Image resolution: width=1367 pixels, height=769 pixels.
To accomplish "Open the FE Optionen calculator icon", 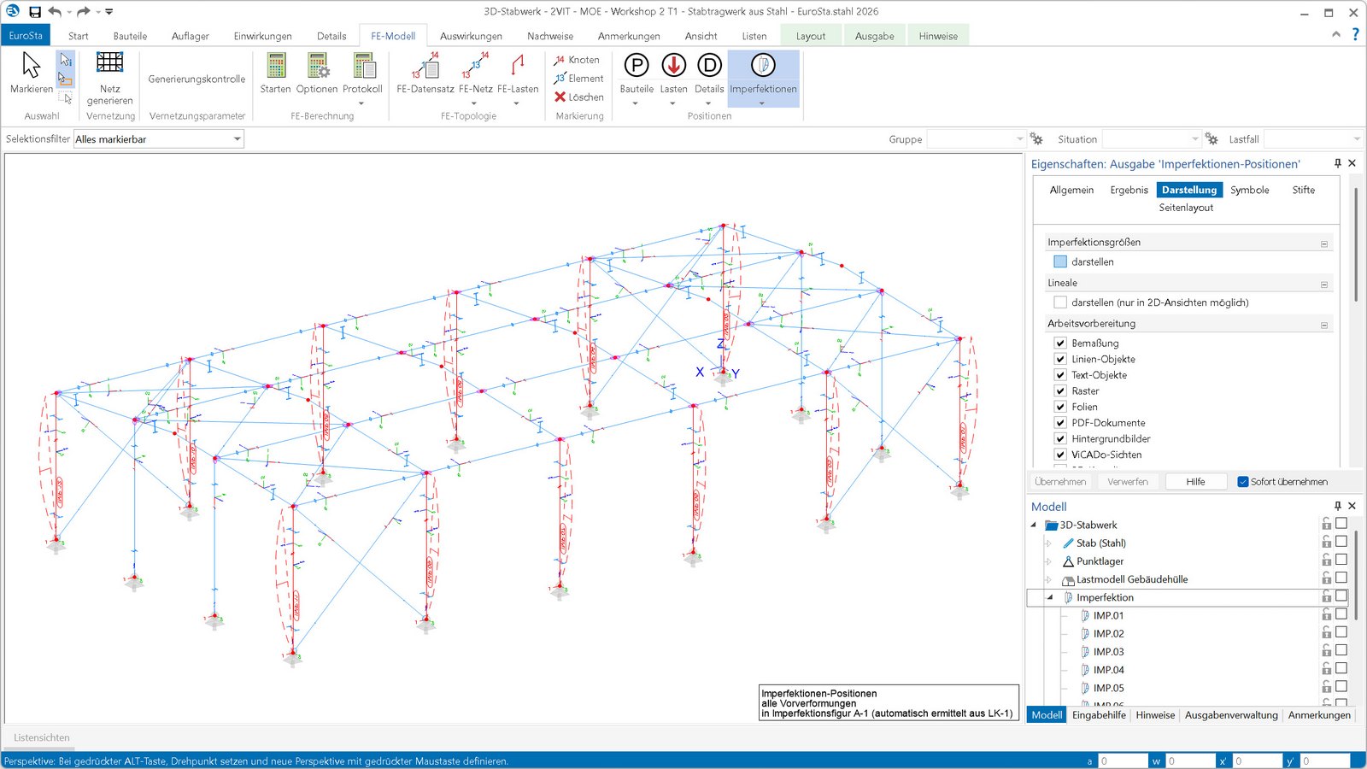I will tap(317, 66).
